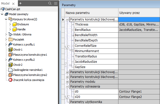Click the search icon in browser panel
160x104 pixels.
50,3
